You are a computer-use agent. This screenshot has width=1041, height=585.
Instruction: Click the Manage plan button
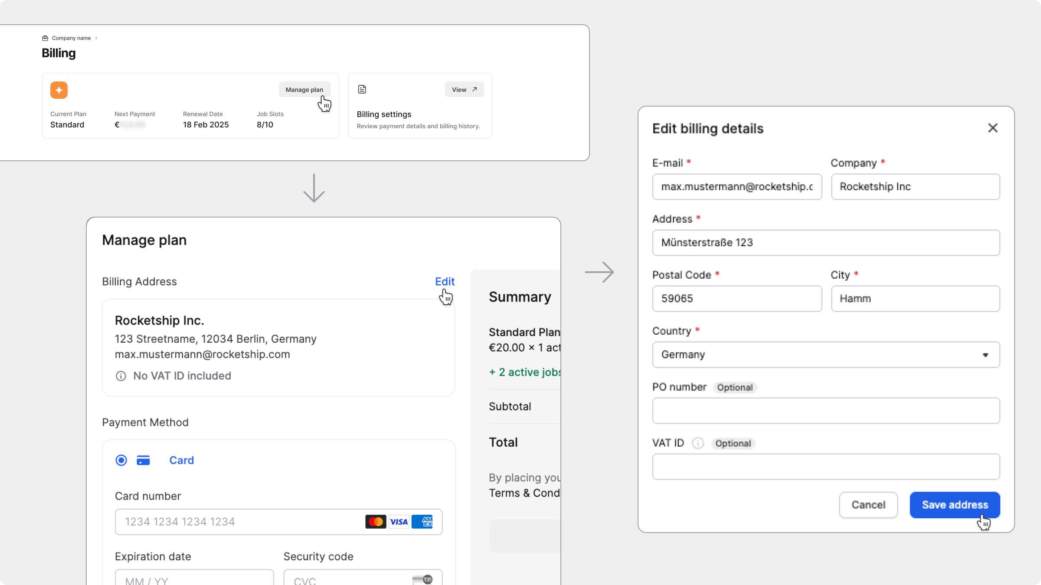click(x=304, y=90)
